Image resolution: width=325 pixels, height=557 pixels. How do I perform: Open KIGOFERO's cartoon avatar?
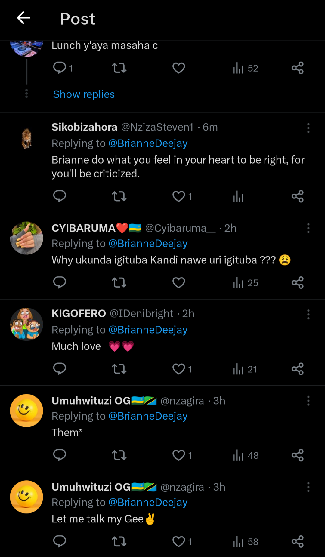pos(26,324)
